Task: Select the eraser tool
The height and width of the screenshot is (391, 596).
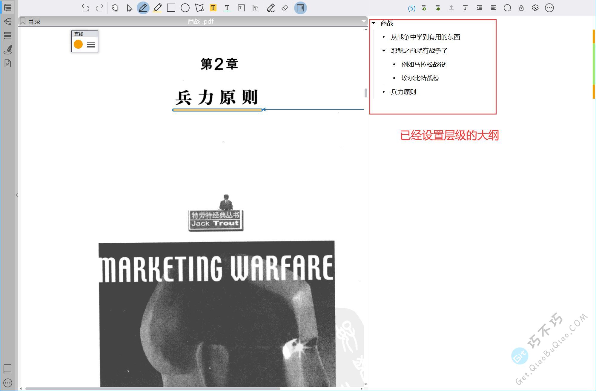Action: pos(285,8)
